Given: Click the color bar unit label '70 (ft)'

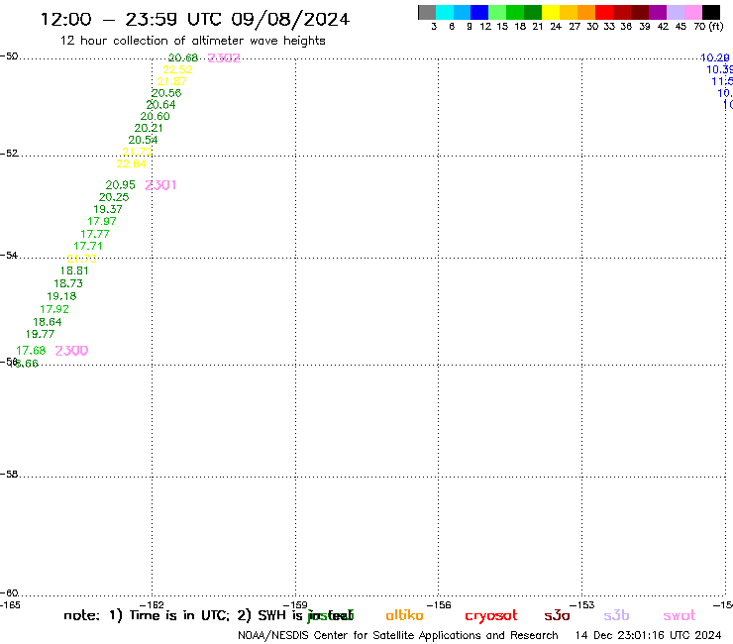Looking at the screenshot, I should coord(708,27).
